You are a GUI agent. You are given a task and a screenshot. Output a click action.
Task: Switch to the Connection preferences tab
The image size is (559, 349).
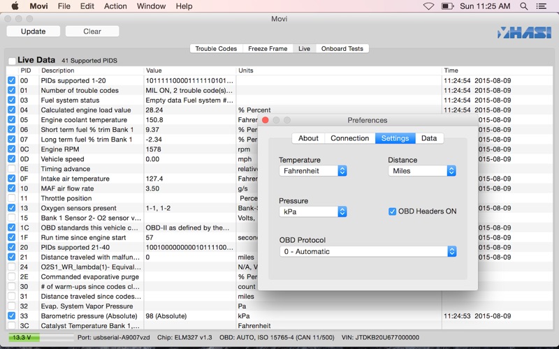point(349,138)
